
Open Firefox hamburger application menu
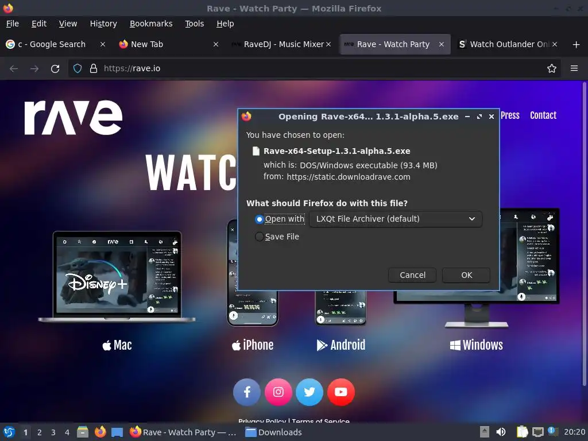pos(574,68)
